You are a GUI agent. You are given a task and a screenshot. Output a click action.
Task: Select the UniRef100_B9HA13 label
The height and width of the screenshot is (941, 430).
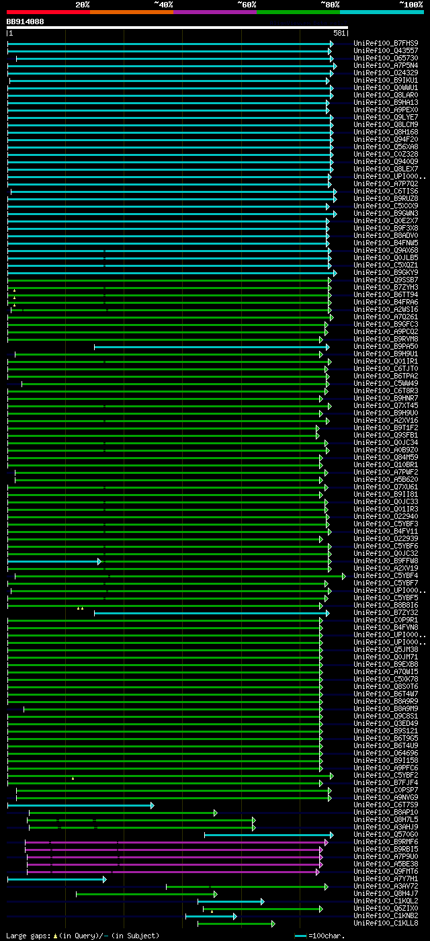[386, 102]
